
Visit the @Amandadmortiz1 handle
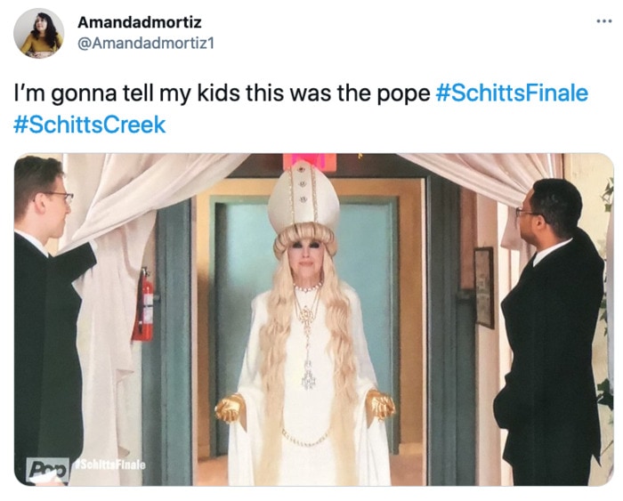click(x=146, y=44)
